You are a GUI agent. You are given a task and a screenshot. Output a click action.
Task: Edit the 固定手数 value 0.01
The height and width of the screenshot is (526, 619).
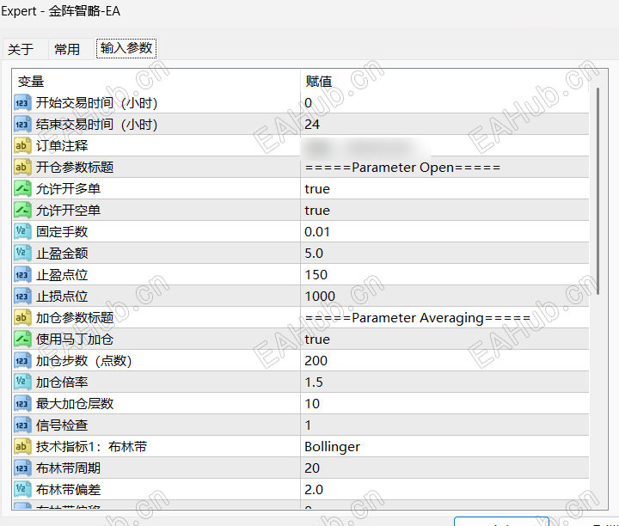pyautogui.click(x=444, y=232)
